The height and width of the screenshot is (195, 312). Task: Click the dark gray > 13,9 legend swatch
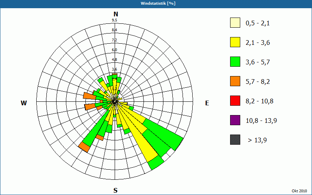(235, 140)
